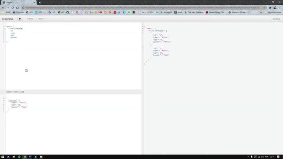
Task: Collapse the "data" object in the result
Action: coord(142,28)
